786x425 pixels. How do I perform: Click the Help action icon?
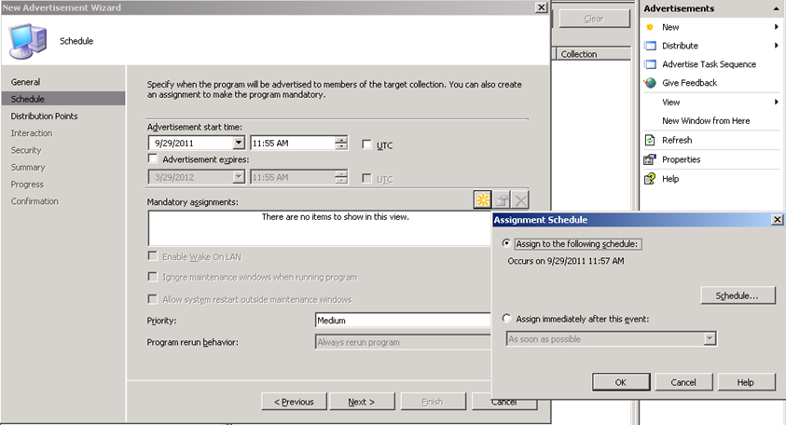tap(650, 178)
